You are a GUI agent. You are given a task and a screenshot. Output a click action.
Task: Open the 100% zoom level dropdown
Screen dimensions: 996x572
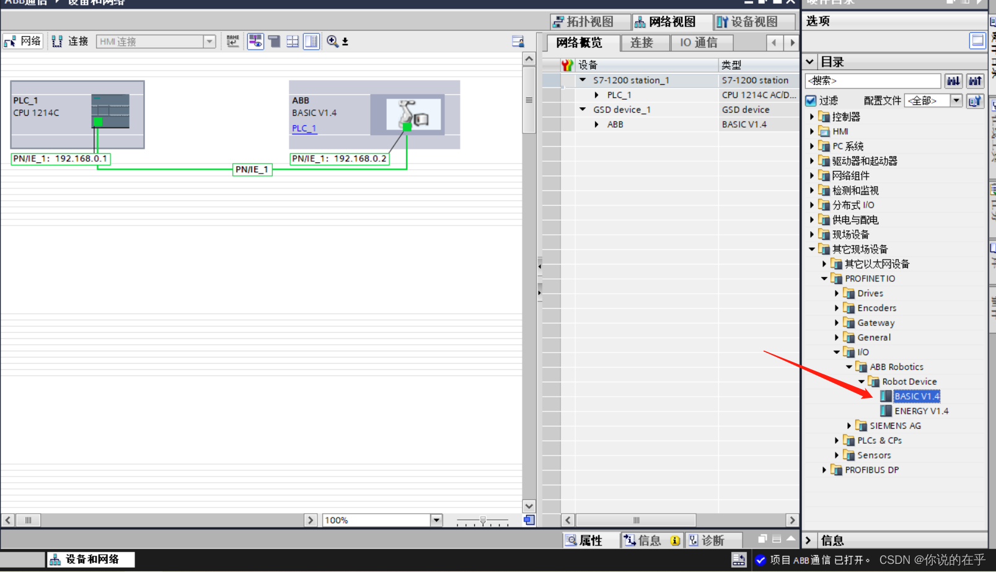[x=436, y=520]
